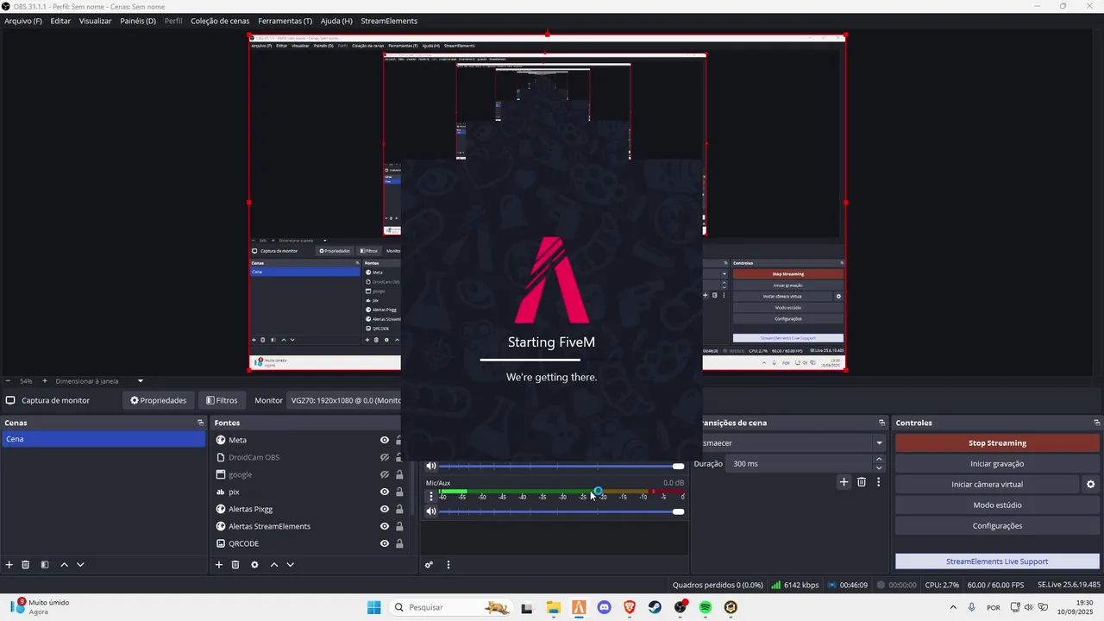
Task: Open advanced audio properties gears icon
Action: (429, 565)
